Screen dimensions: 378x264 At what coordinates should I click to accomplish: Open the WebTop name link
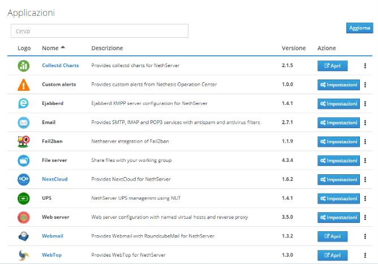click(51, 255)
